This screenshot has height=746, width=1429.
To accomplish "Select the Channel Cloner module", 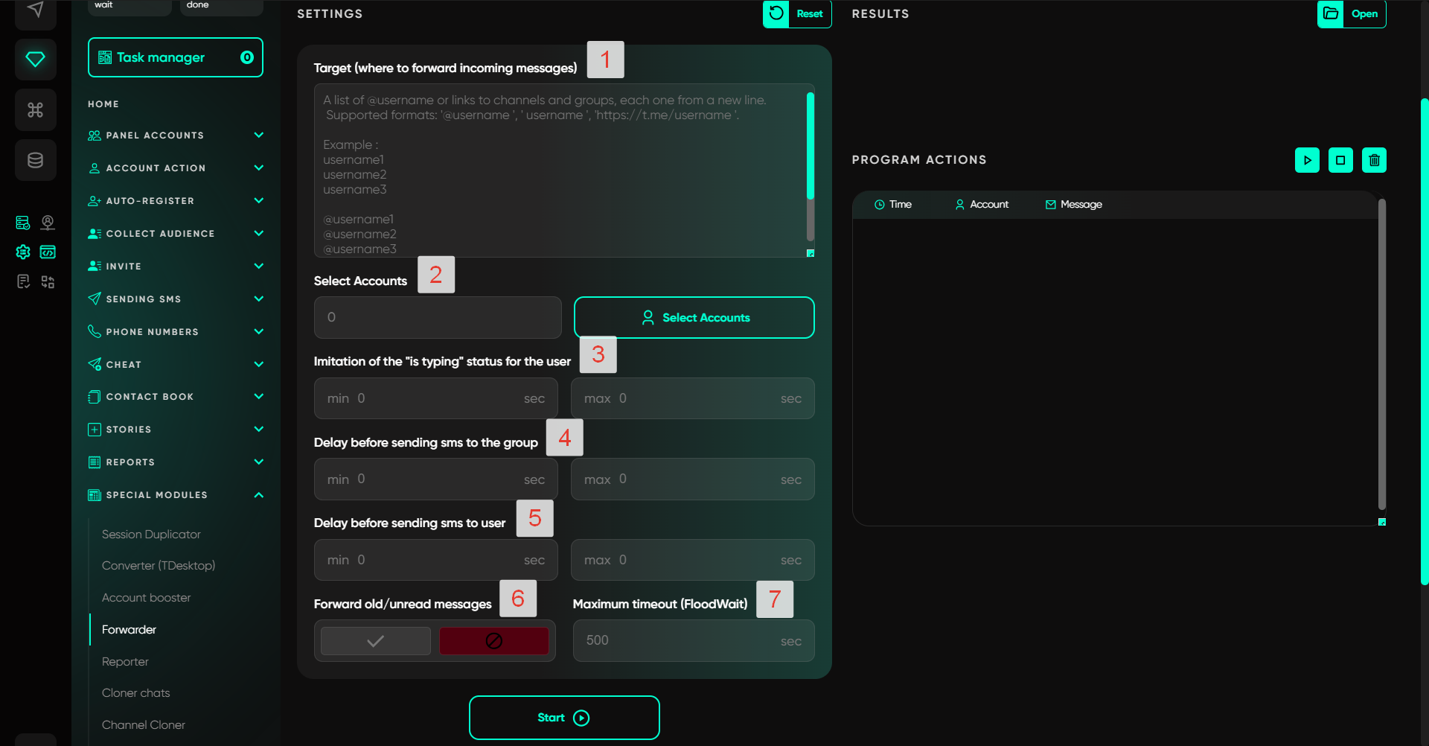I will (144, 725).
